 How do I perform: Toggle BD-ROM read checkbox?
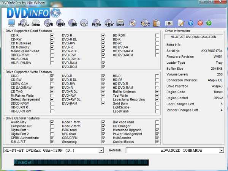157,35
